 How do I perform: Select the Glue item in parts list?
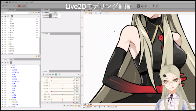pos(12,53)
